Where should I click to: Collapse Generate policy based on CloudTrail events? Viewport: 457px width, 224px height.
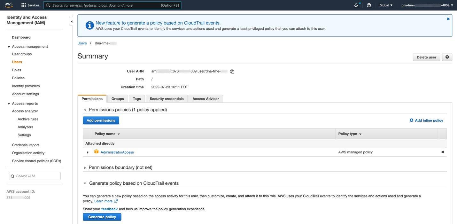pyautogui.click(x=85, y=183)
